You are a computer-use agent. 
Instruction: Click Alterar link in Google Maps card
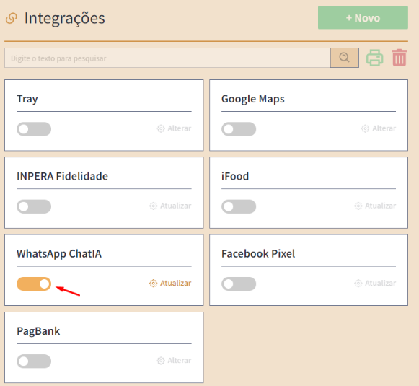(384, 128)
